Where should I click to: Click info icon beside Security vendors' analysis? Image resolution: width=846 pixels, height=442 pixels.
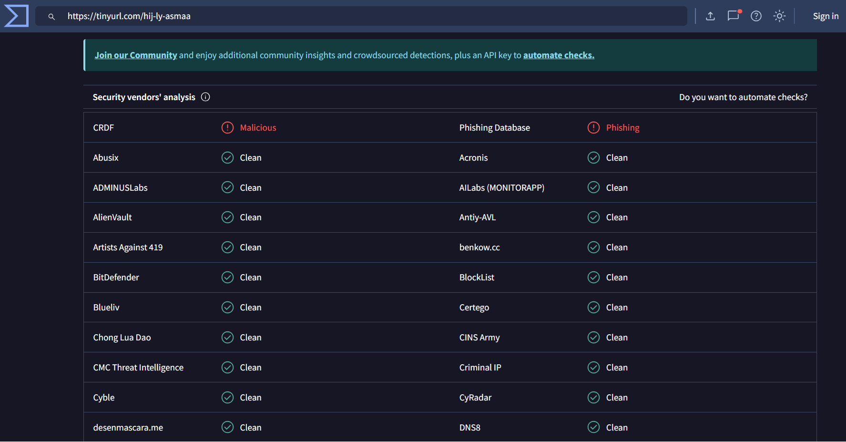[205, 97]
